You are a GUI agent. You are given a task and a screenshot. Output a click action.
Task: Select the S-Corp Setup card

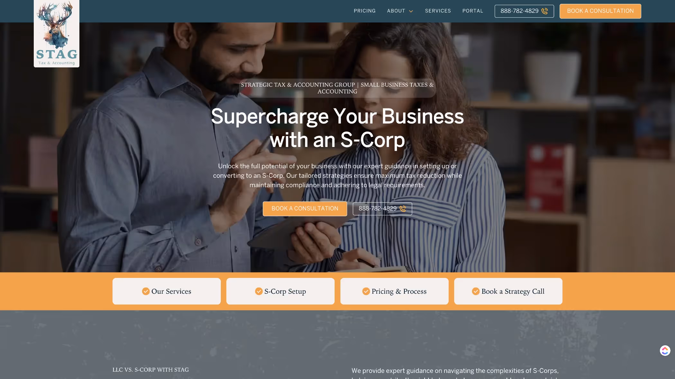click(280, 291)
